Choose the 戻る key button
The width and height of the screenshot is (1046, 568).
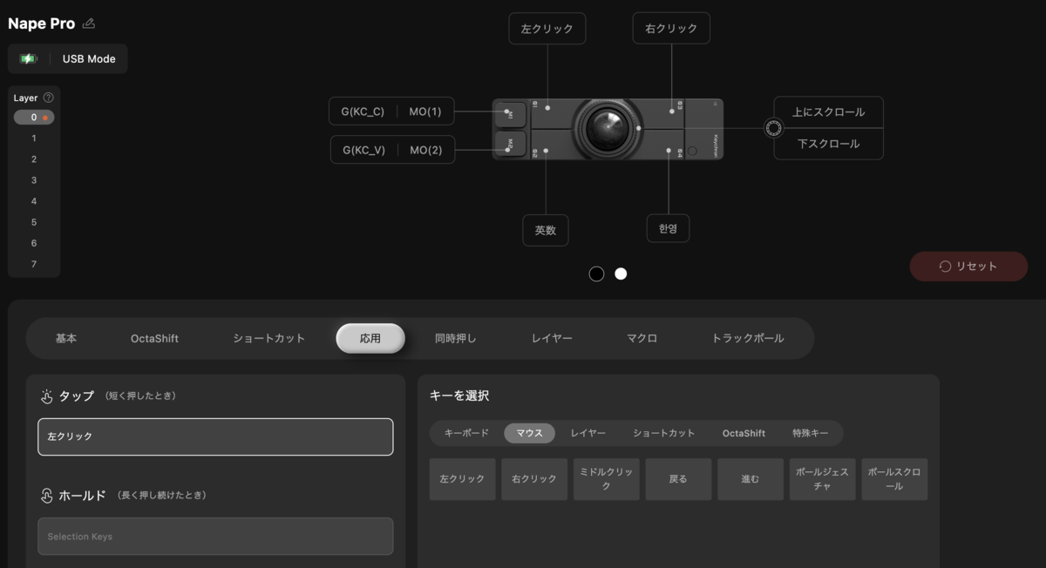[678, 479]
